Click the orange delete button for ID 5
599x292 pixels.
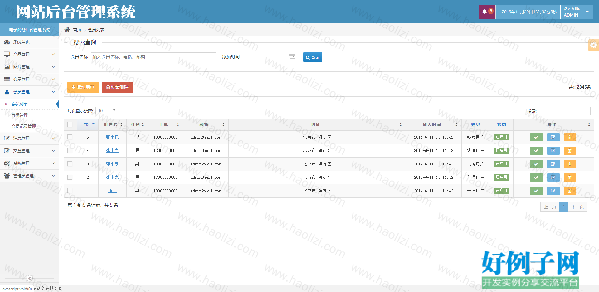[570, 137]
